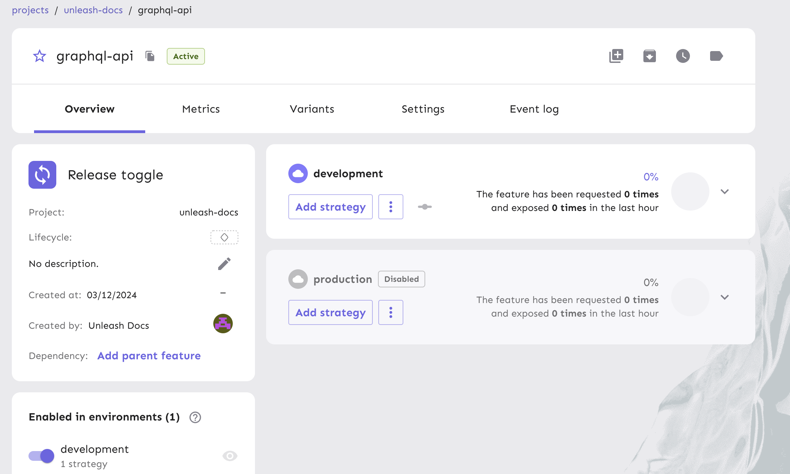Click the lifecycle stage diamond icon

tap(224, 237)
